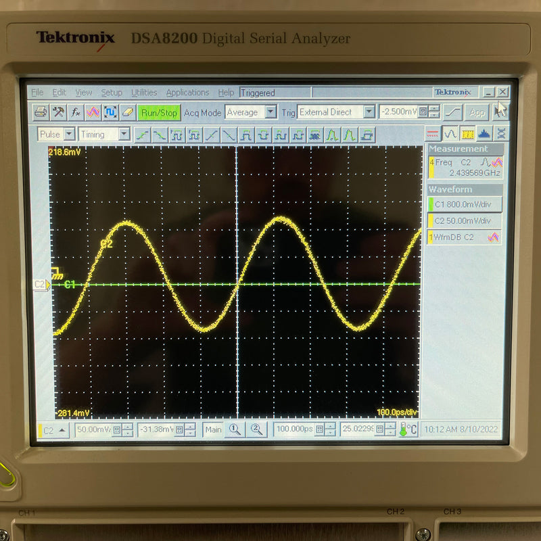541x541 pixels.
Task: Open the View menu
Action: pos(84,92)
